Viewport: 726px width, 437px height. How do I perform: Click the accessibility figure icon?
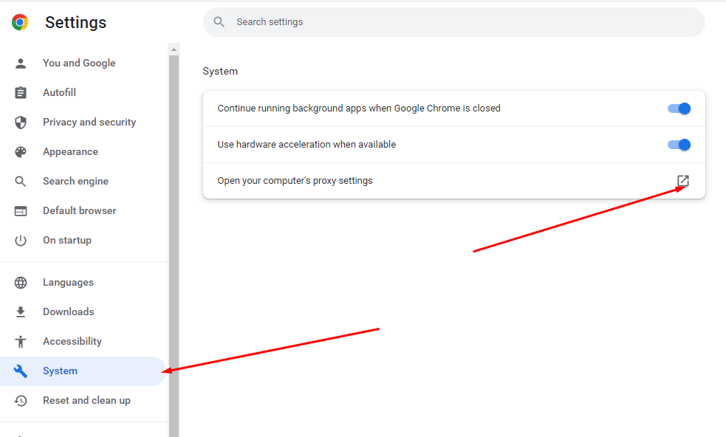click(x=21, y=342)
